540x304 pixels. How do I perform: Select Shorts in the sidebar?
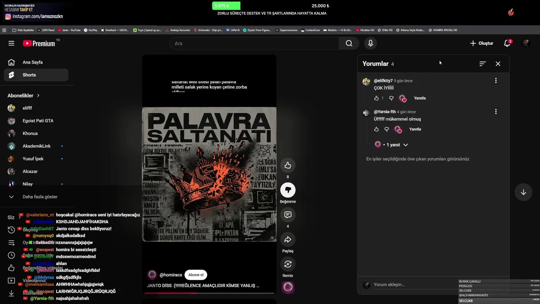pyautogui.click(x=36, y=75)
